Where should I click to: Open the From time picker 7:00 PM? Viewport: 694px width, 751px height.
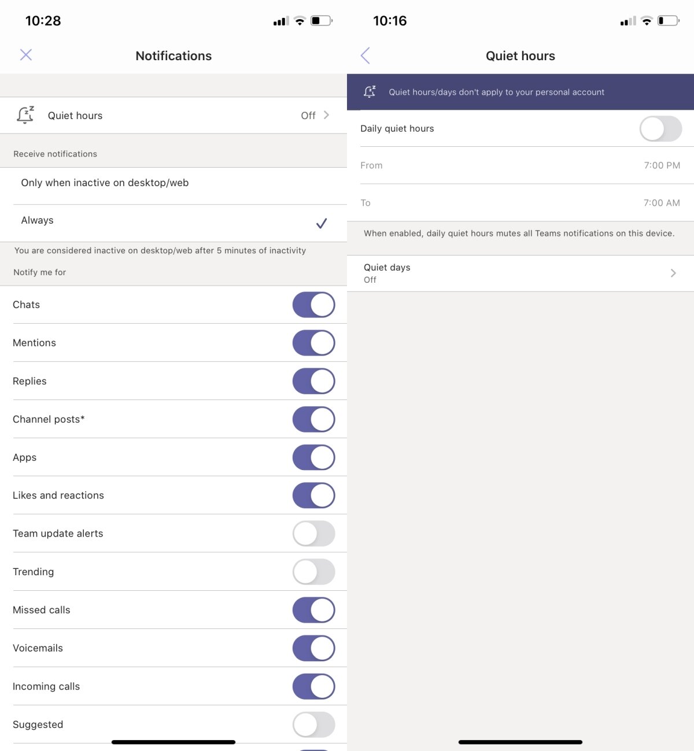coord(662,165)
